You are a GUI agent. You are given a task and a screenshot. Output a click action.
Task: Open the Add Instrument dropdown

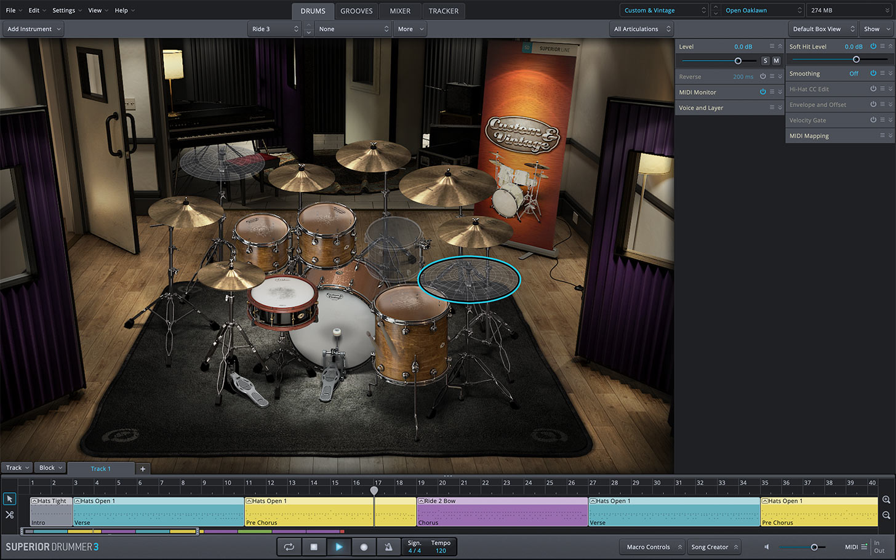(x=34, y=29)
